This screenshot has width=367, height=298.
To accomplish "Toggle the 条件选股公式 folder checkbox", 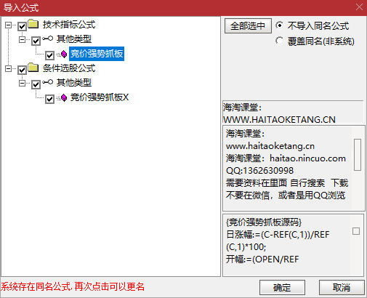I will [22, 70].
